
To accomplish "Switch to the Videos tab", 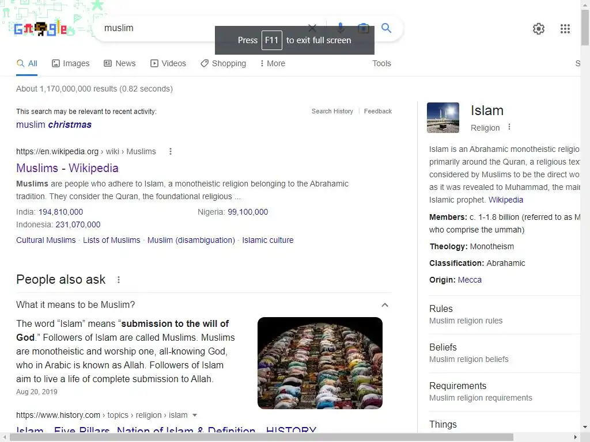I will 168,63.
